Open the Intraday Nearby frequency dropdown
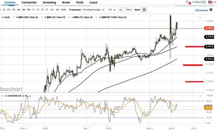The width and height of the screenshot is (218, 133). coord(93,10)
